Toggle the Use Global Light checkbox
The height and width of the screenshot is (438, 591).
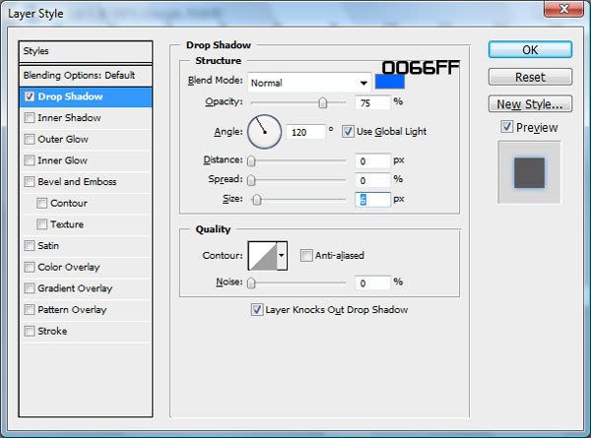pos(348,131)
